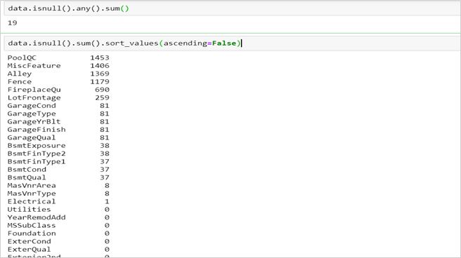This screenshot has width=461, height=258.
Task: Click the value 1369
Action: [100, 74]
